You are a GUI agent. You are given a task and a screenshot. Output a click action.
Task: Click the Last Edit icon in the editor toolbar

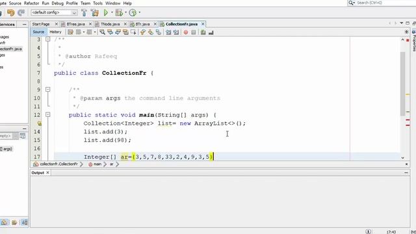coord(70,32)
